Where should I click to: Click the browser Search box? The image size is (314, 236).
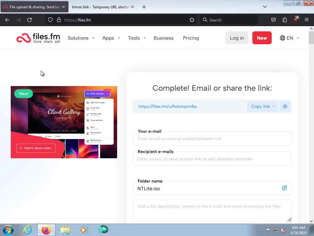[x=228, y=20]
